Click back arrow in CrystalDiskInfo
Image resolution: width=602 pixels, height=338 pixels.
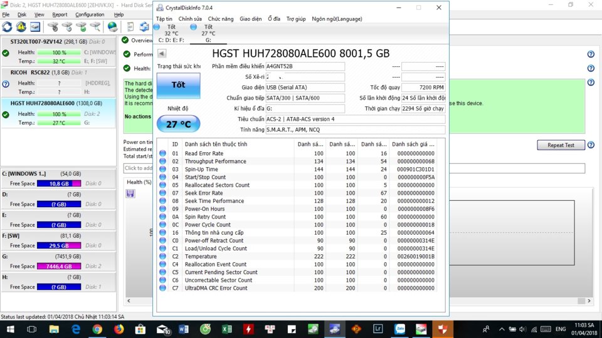[162, 53]
